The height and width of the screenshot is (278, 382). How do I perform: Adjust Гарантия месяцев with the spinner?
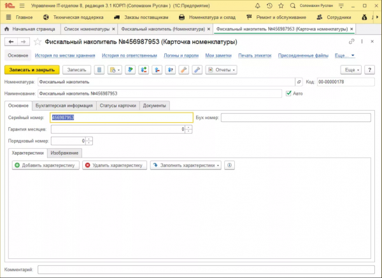pyautogui.click(x=188, y=129)
